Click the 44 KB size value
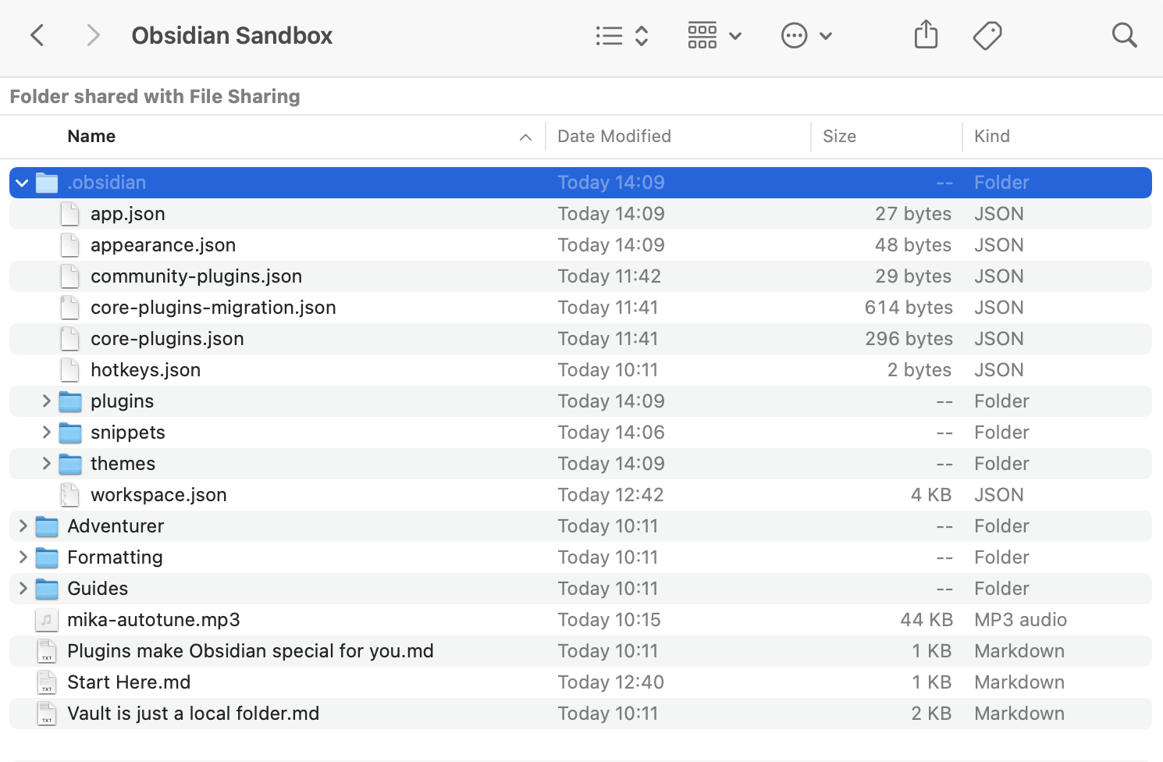This screenshot has width=1163, height=762. [926, 620]
